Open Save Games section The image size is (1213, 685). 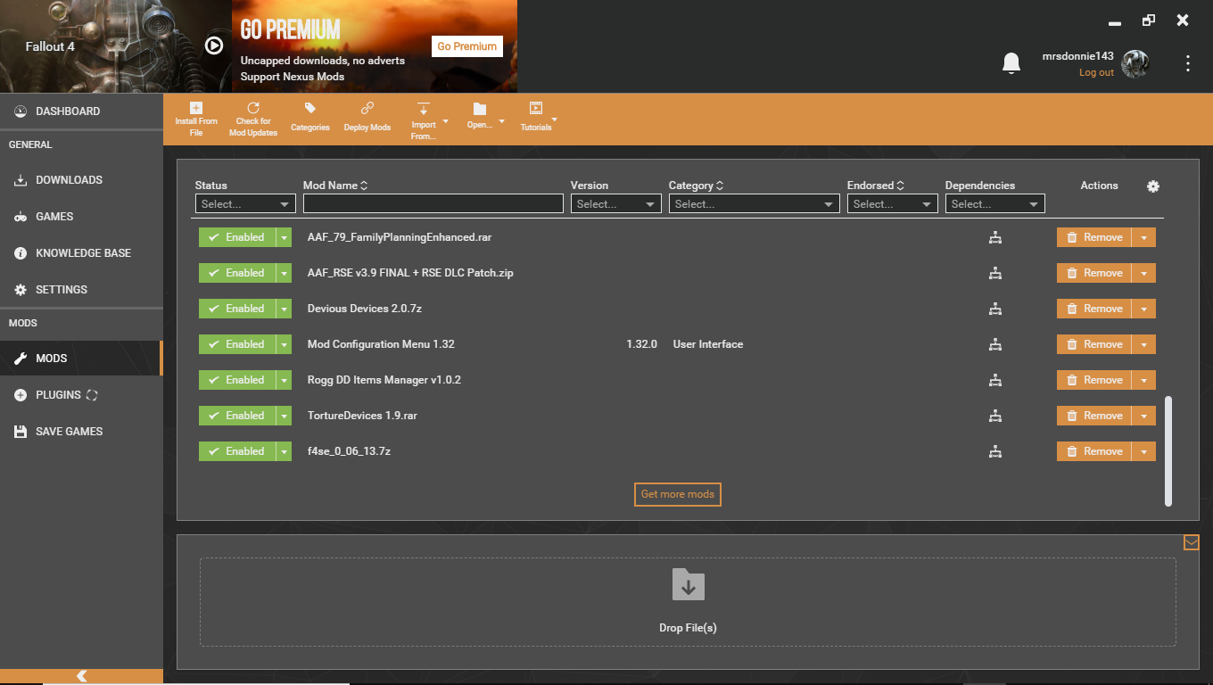81,432
